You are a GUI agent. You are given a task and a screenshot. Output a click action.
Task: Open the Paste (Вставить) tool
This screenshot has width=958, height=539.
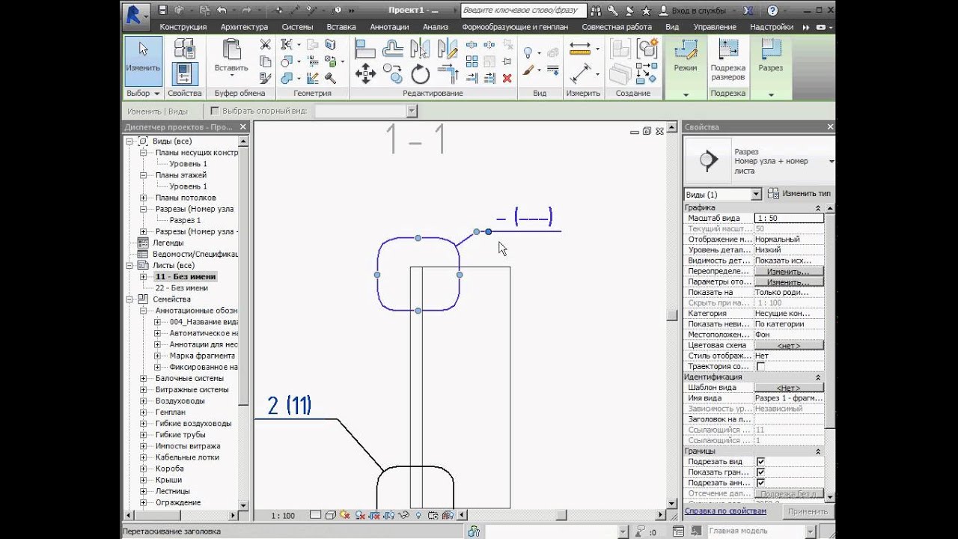[231, 58]
